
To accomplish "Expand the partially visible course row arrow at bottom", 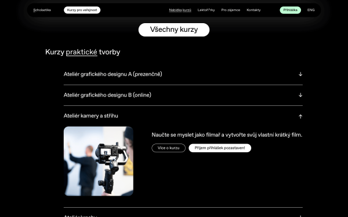I will [300, 216].
